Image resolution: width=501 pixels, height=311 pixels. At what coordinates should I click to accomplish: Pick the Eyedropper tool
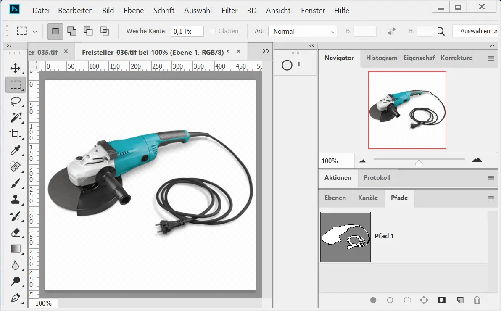coord(16,150)
